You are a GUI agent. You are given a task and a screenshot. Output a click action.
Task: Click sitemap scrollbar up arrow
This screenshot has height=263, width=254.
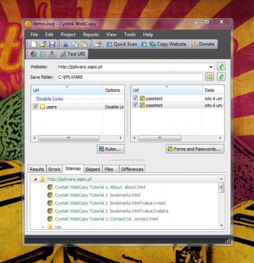click(221, 179)
